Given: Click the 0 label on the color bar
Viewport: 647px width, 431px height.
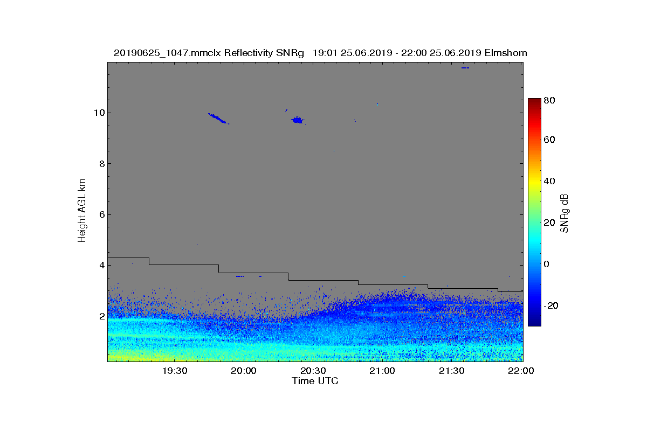Looking at the screenshot, I should tap(546, 264).
